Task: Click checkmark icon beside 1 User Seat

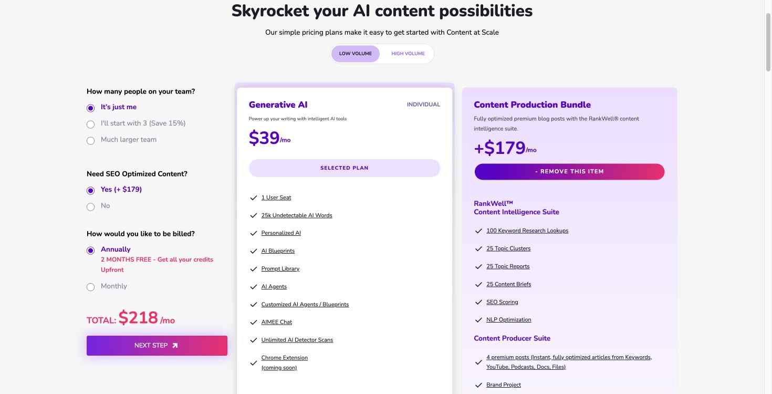Action: (x=254, y=198)
